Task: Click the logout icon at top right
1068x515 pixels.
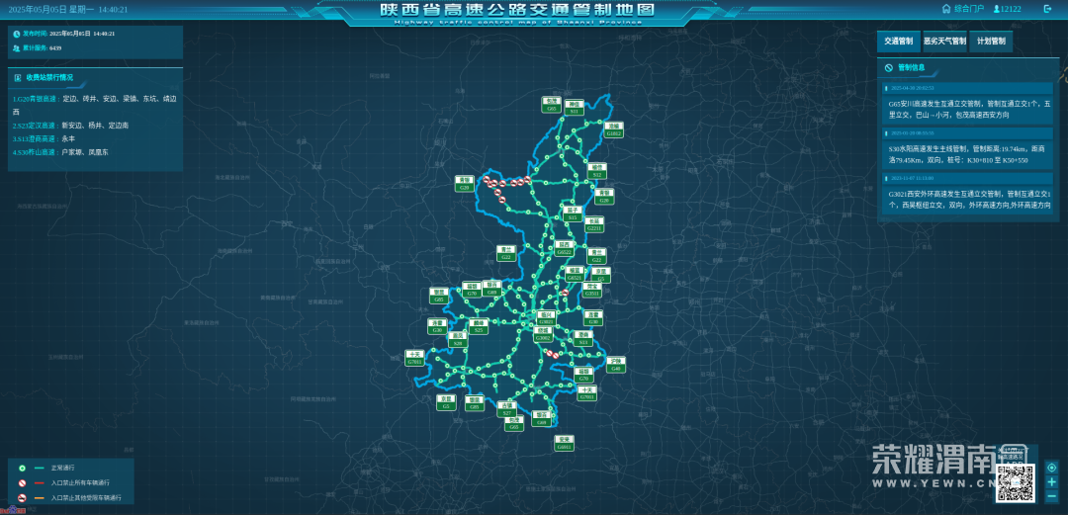Action: click(x=1047, y=9)
